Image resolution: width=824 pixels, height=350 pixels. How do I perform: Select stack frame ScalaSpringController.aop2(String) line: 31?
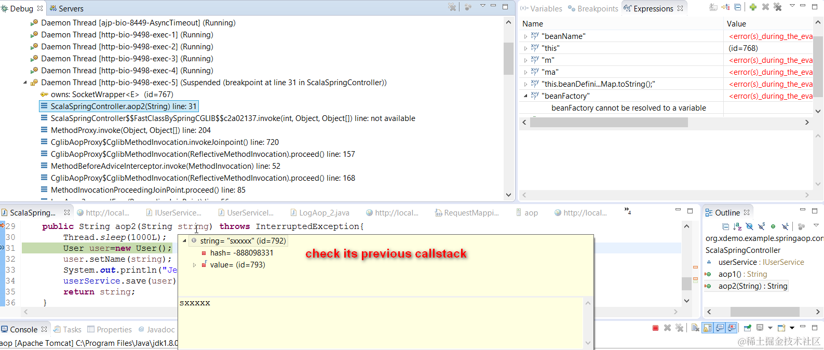tap(119, 106)
